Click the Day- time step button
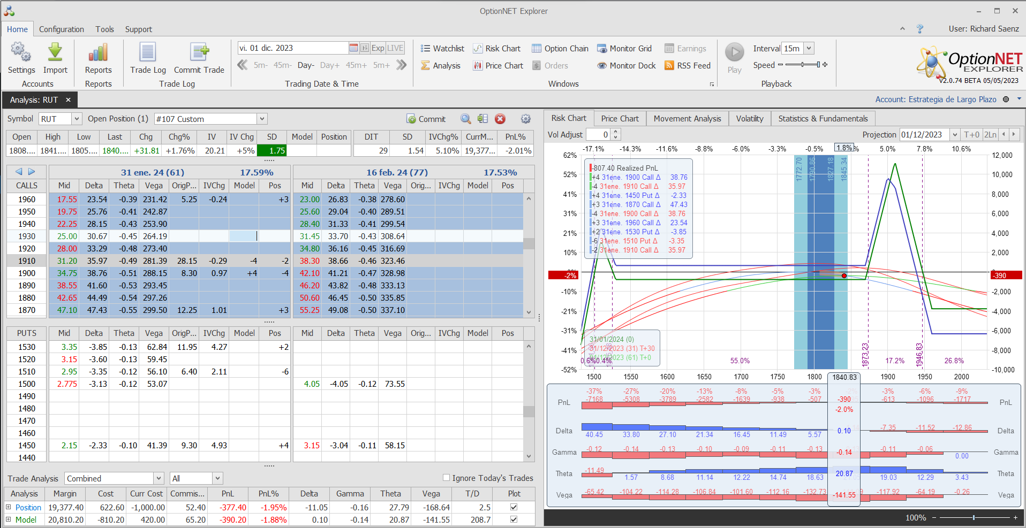1026x528 pixels. (x=306, y=65)
